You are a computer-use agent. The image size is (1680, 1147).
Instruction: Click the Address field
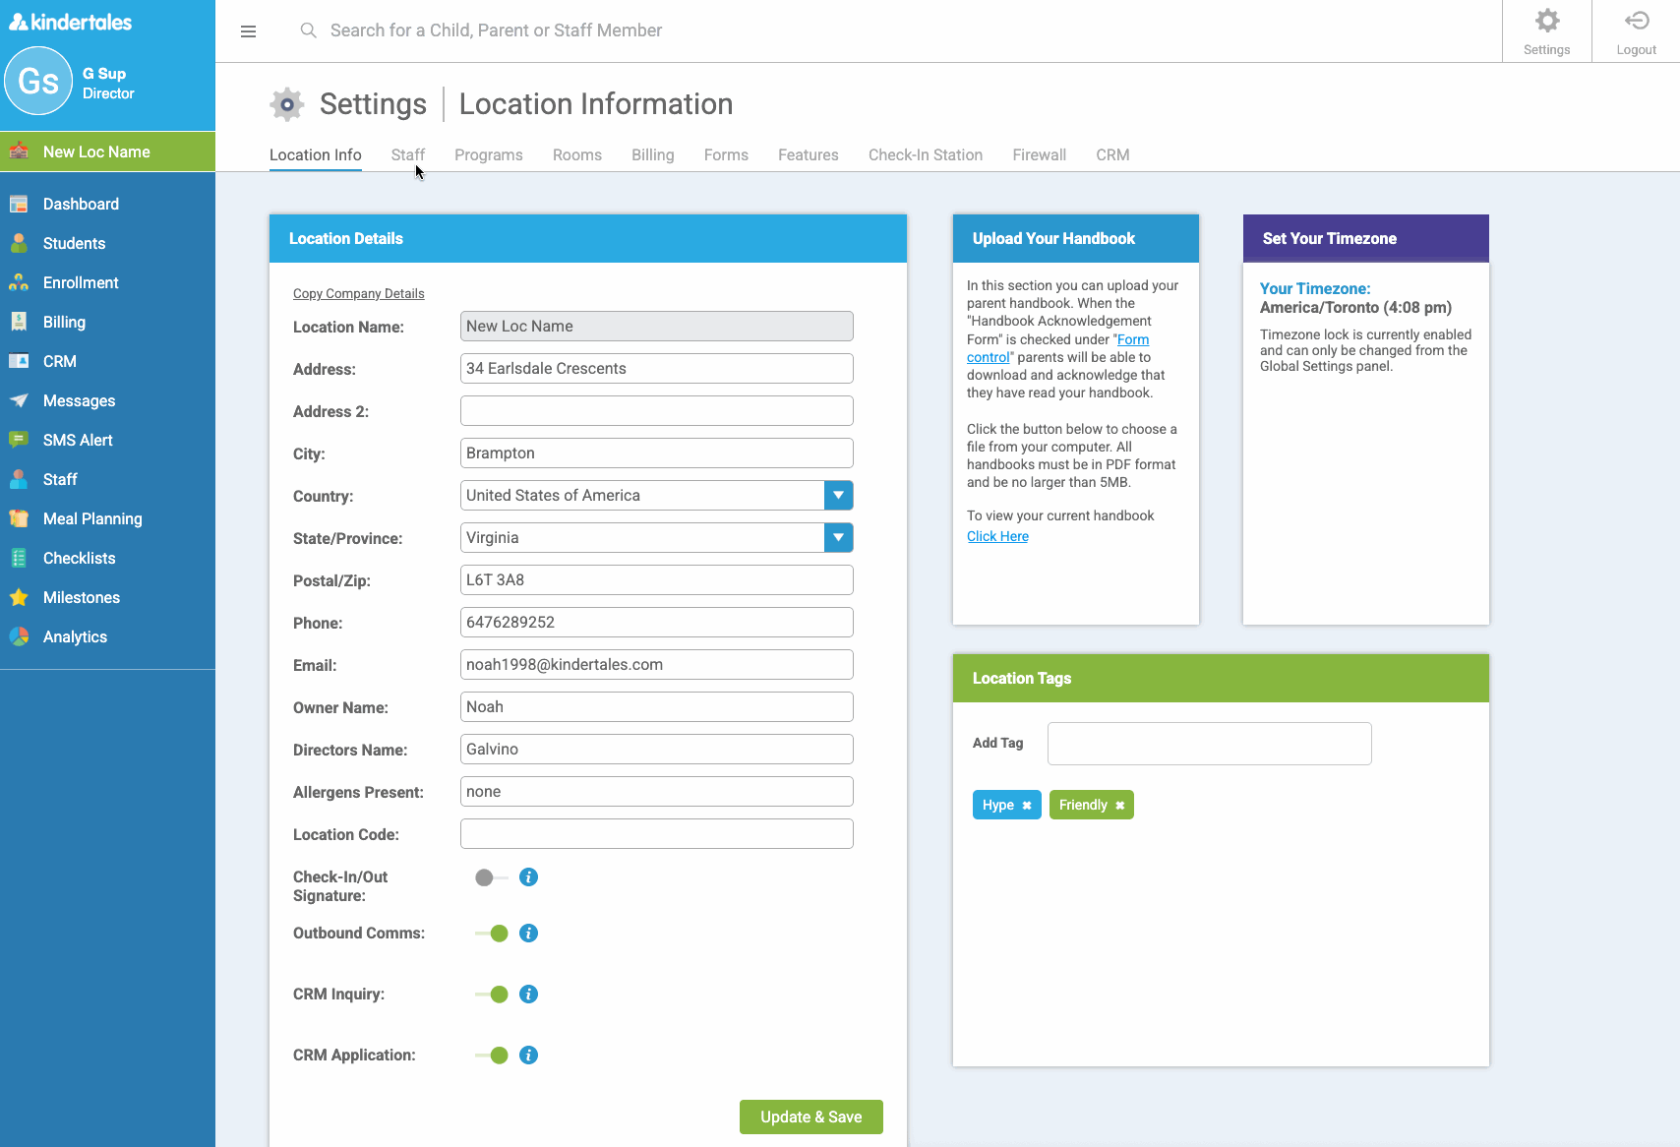click(656, 368)
